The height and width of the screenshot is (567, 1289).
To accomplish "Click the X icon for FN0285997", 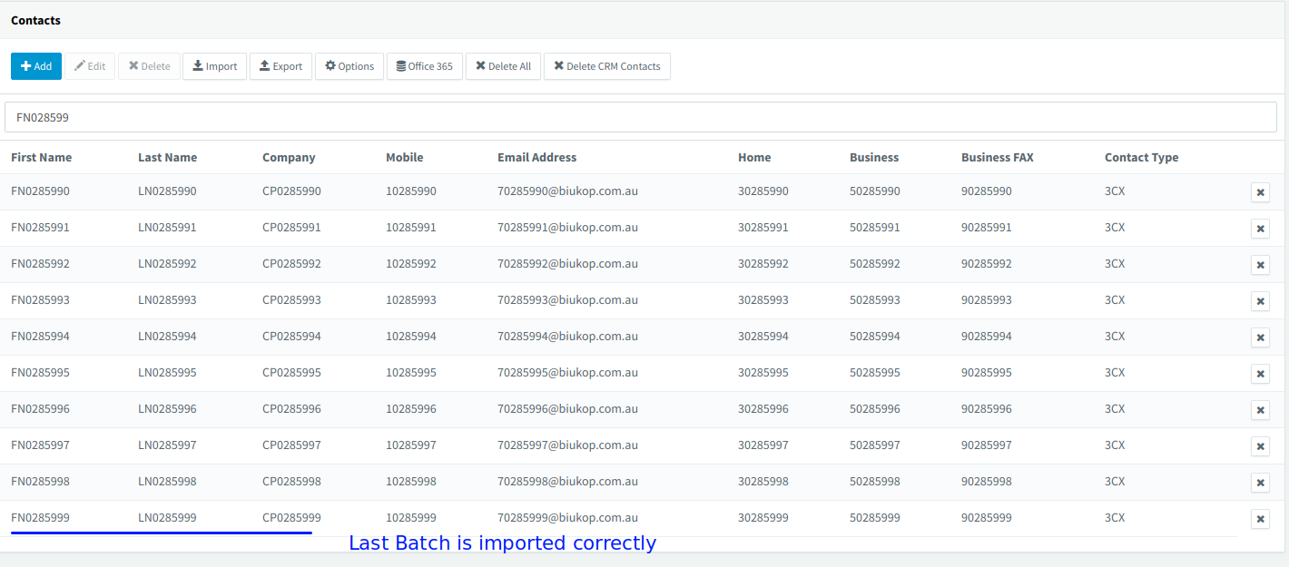I will point(1260,446).
